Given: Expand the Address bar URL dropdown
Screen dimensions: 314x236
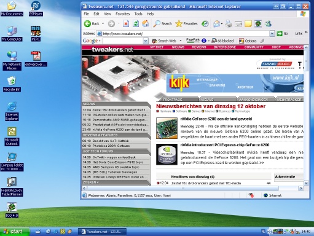Looking at the screenshot, I should [272, 33].
